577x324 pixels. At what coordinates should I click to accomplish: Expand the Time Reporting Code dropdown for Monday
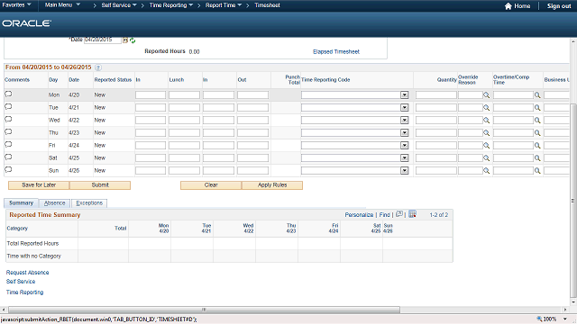pyautogui.click(x=405, y=94)
